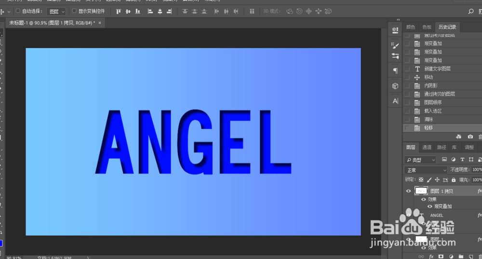
Task: Click add layer style fx icon at bottom
Action: click(431, 256)
